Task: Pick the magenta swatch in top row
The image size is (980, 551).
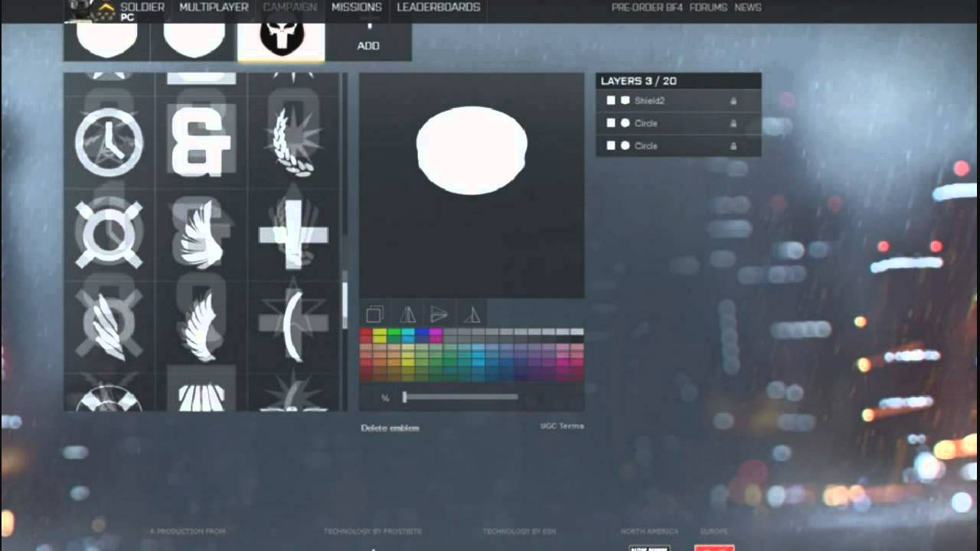Action: (436, 333)
